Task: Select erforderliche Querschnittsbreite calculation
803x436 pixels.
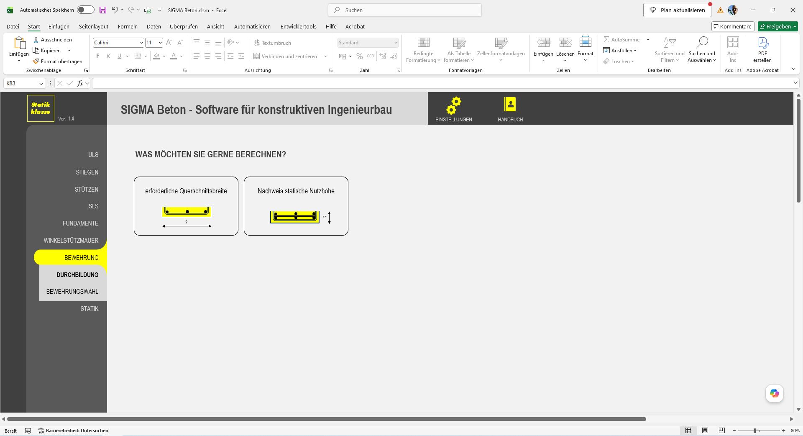Action: (186, 206)
